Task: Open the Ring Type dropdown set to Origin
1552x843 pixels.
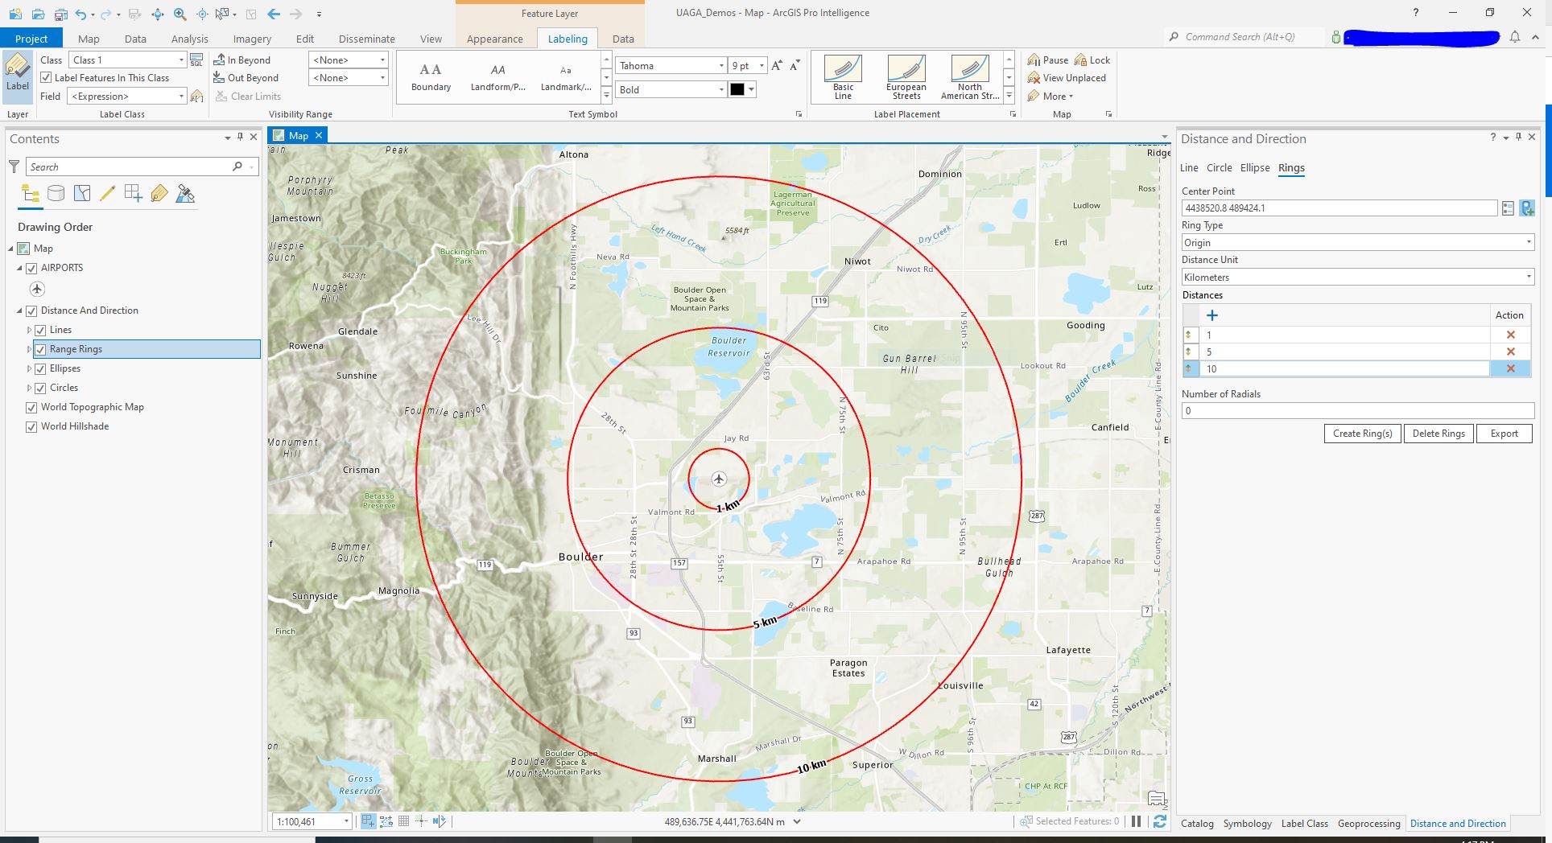Action: [1527, 242]
